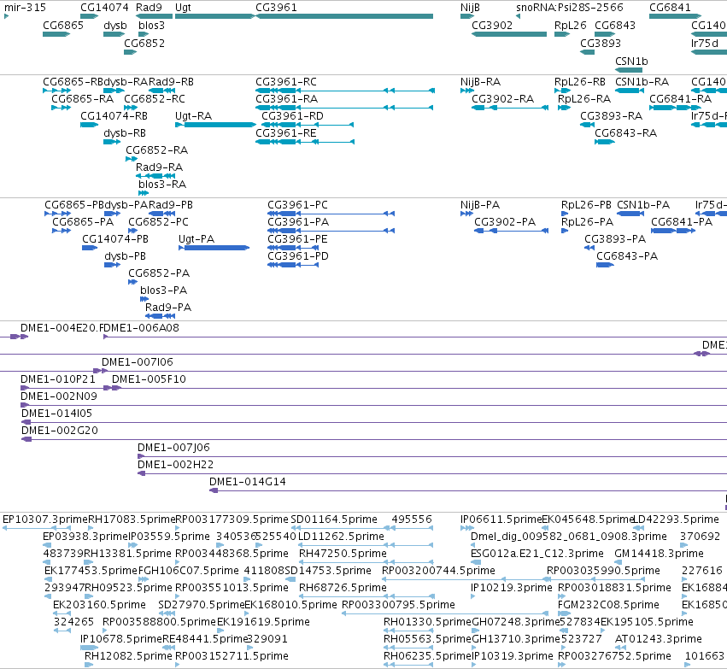Select the DME1-006A08 clone label

point(141,328)
